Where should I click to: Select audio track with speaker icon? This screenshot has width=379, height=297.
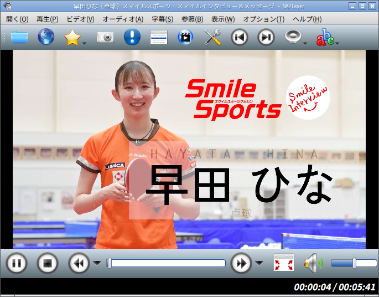tap(293, 37)
